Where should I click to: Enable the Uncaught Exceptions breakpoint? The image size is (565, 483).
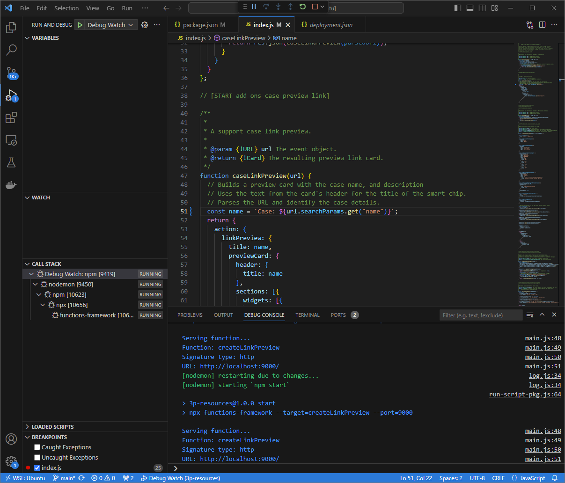[36, 457]
